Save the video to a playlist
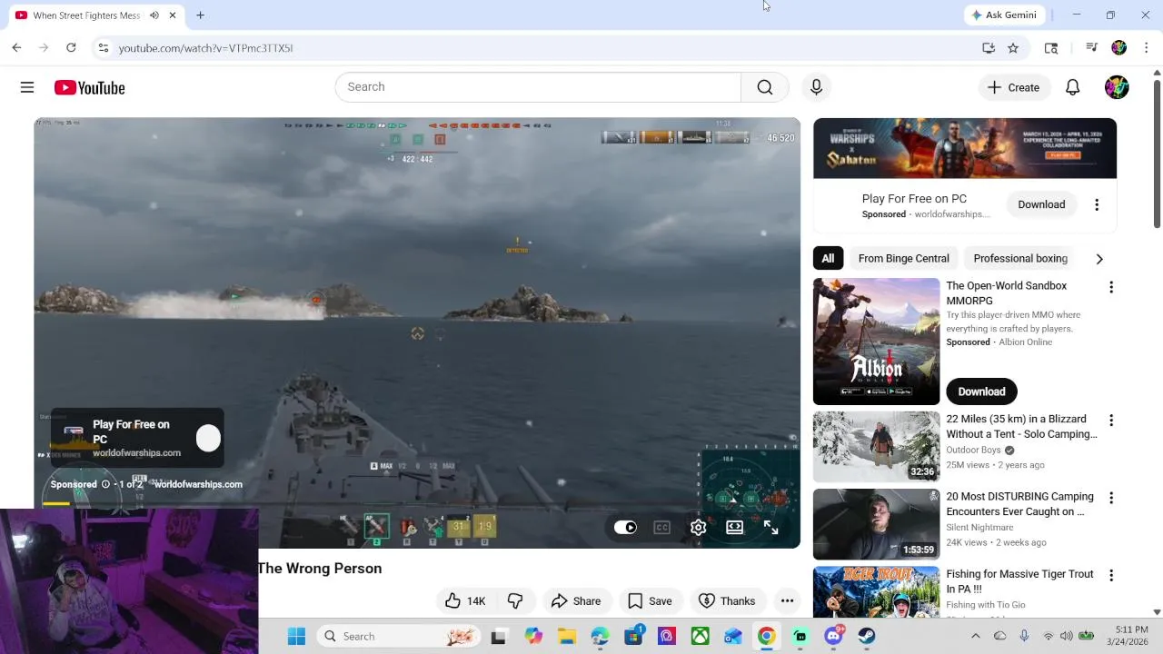Screen dimensions: 1163x654 (x=650, y=600)
